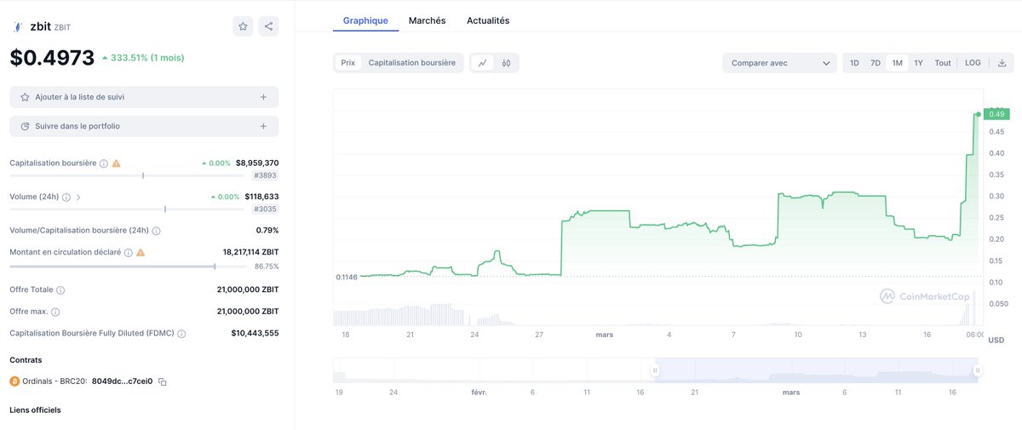Click the 18,217,114 ZBIT supply value
This screenshot has height=430, width=1022.
coord(250,252)
